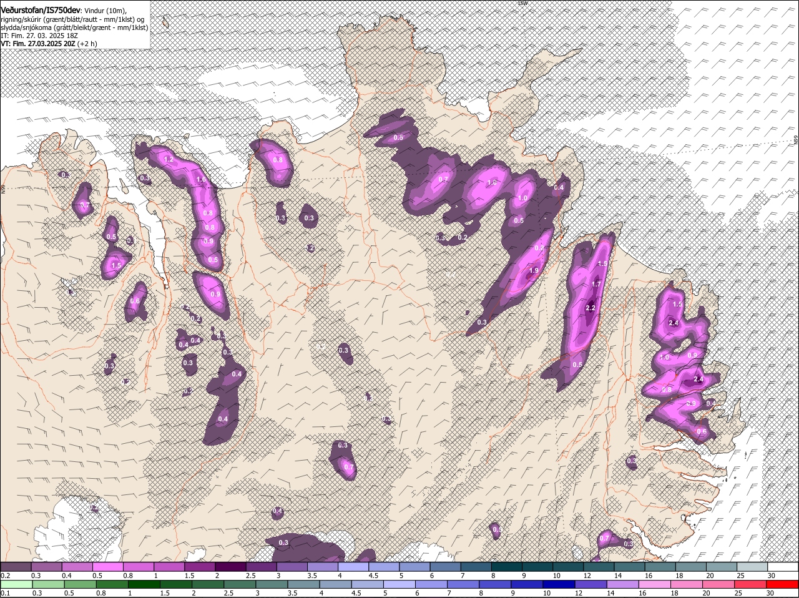
Task: Choose the bright red bottom-row swatch at 30
Action: 783,584
